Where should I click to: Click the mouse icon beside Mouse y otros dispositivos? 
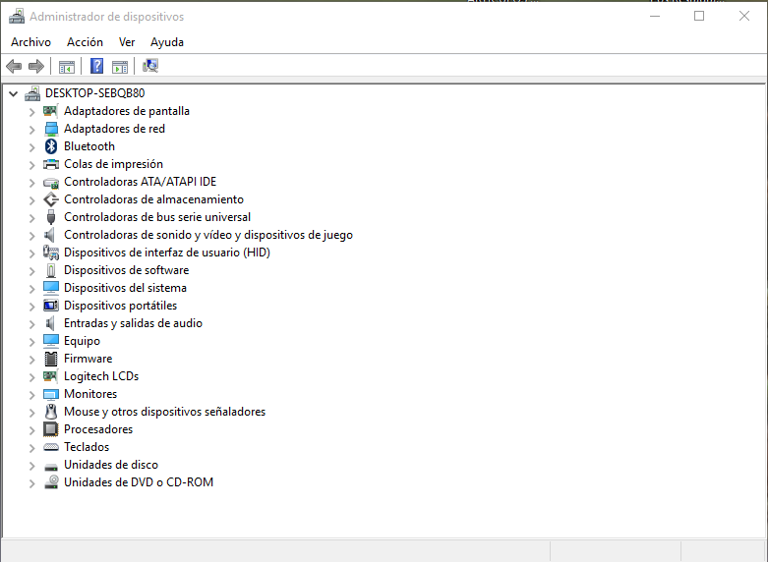51,412
